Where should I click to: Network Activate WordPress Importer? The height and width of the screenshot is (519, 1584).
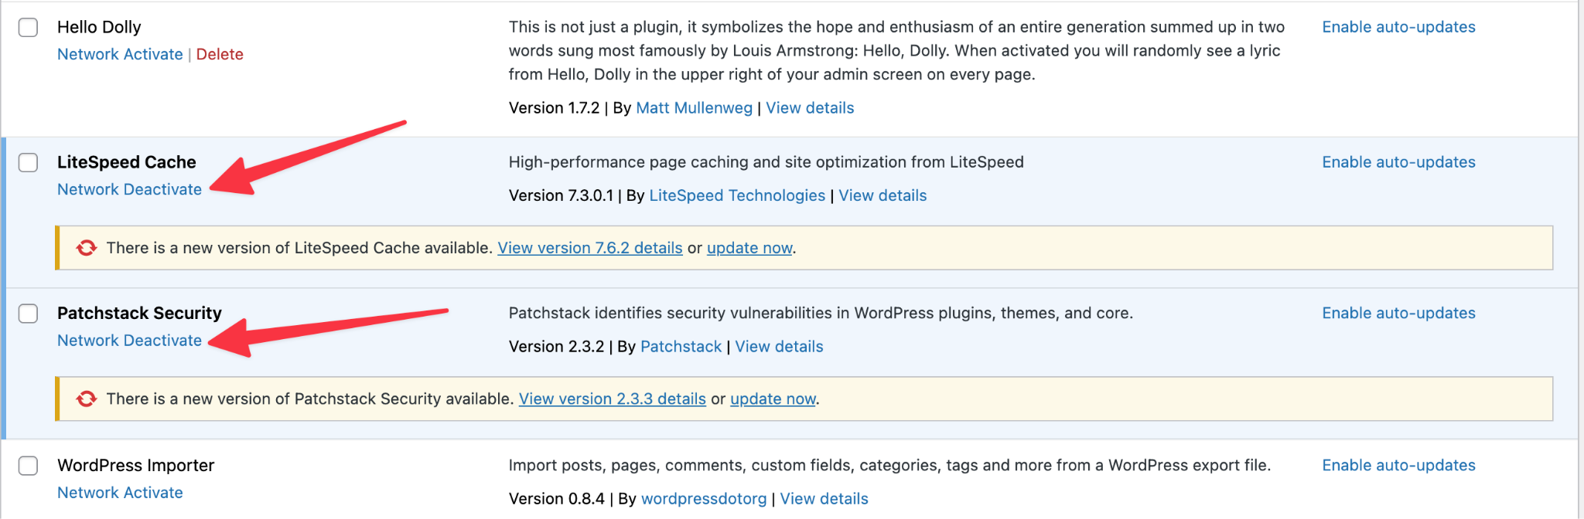coord(120,492)
